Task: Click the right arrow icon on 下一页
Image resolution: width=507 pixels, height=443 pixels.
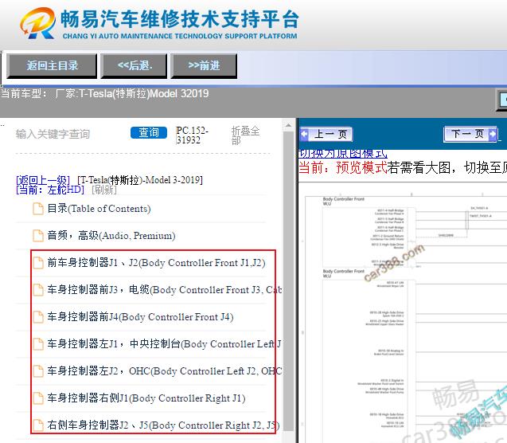Action: point(493,134)
